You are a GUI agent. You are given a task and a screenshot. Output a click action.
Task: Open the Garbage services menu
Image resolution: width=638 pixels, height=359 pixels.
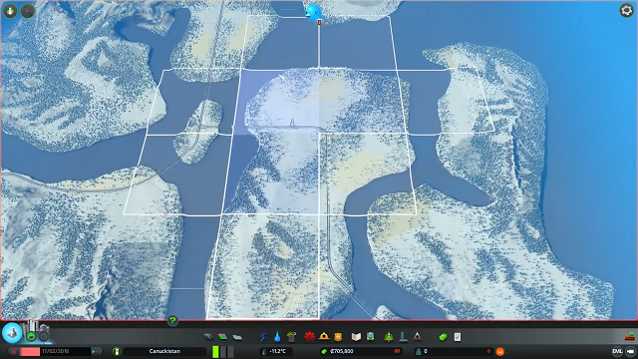click(291, 337)
